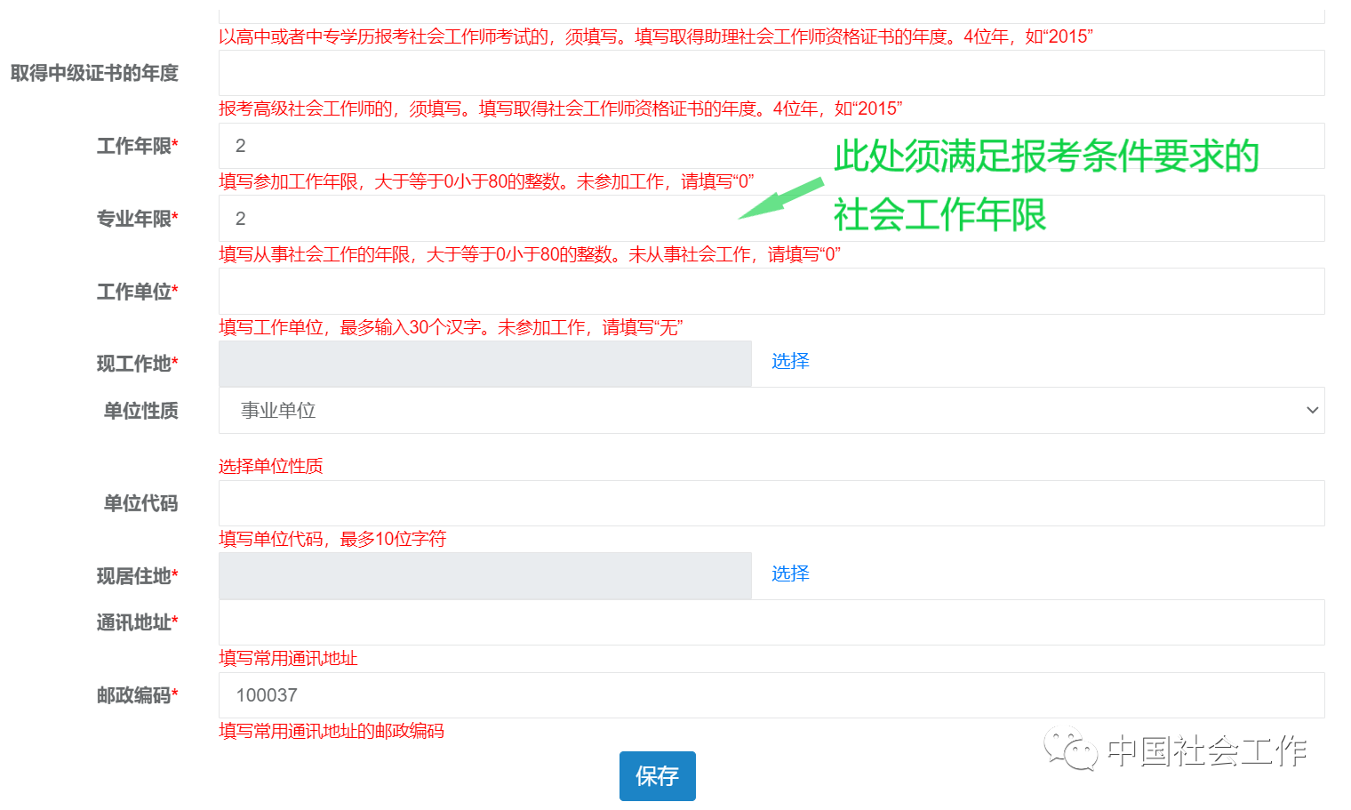Click 选择 link beside 现居住地
The width and height of the screenshot is (1351, 810).
pos(790,573)
